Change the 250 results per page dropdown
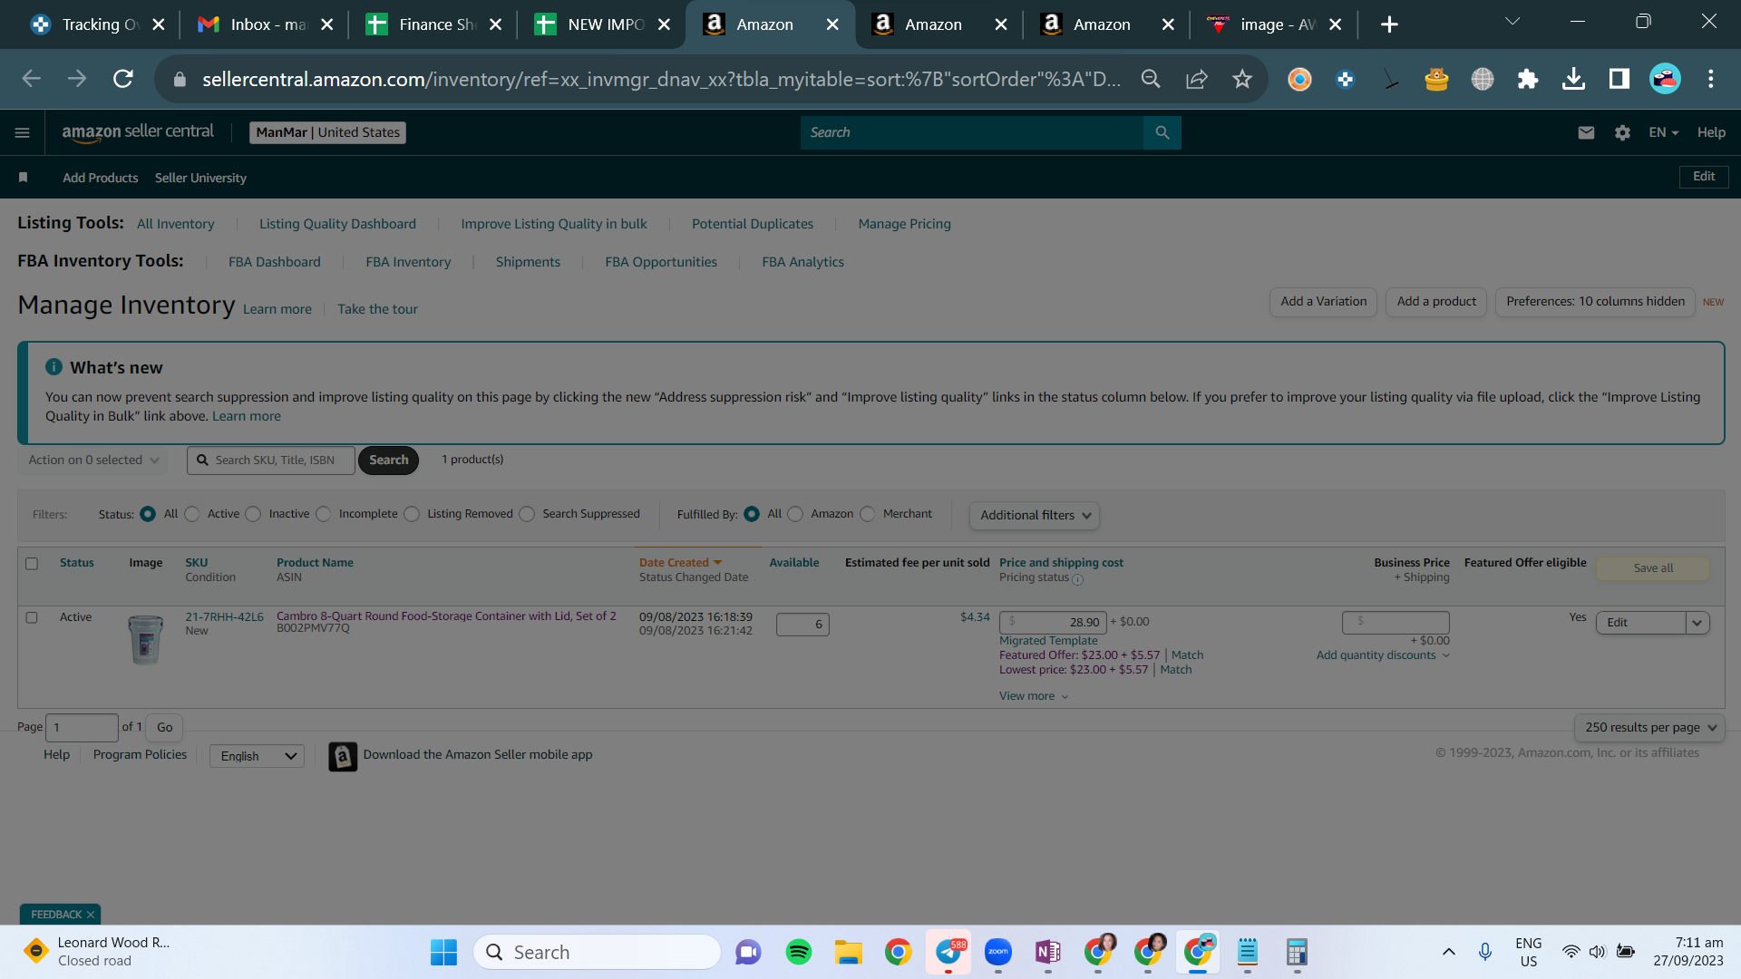The height and width of the screenshot is (979, 1741). [1649, 727]
